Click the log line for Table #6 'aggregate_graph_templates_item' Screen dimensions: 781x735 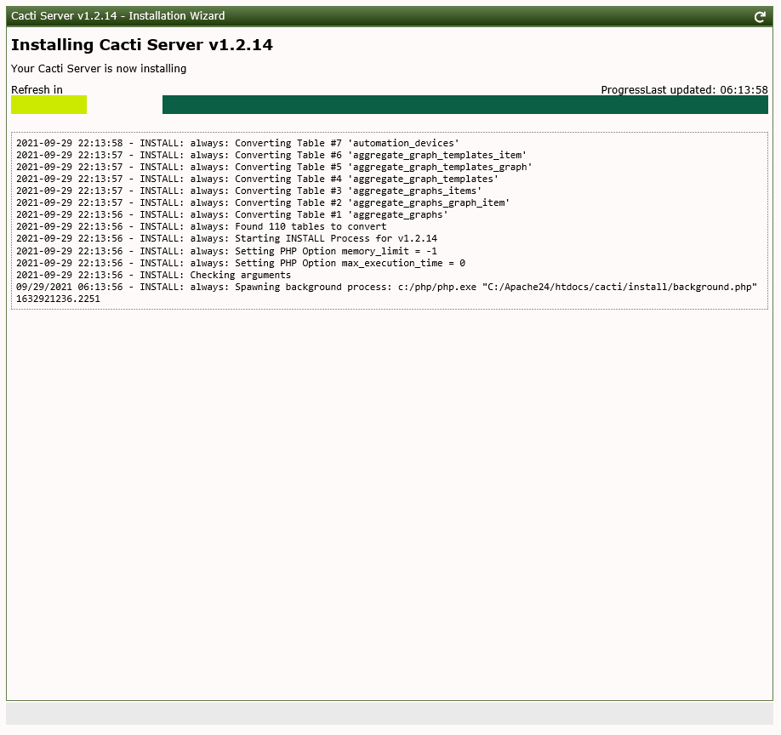coord(271,156)
